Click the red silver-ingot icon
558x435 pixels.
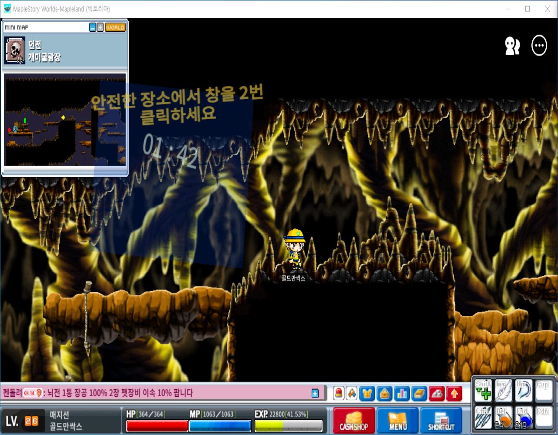(x=437, y=394)
